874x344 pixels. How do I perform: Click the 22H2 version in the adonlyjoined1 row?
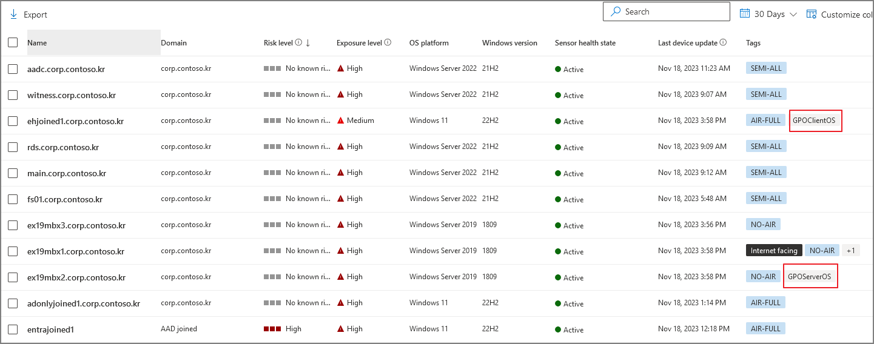tap(490, 303)
